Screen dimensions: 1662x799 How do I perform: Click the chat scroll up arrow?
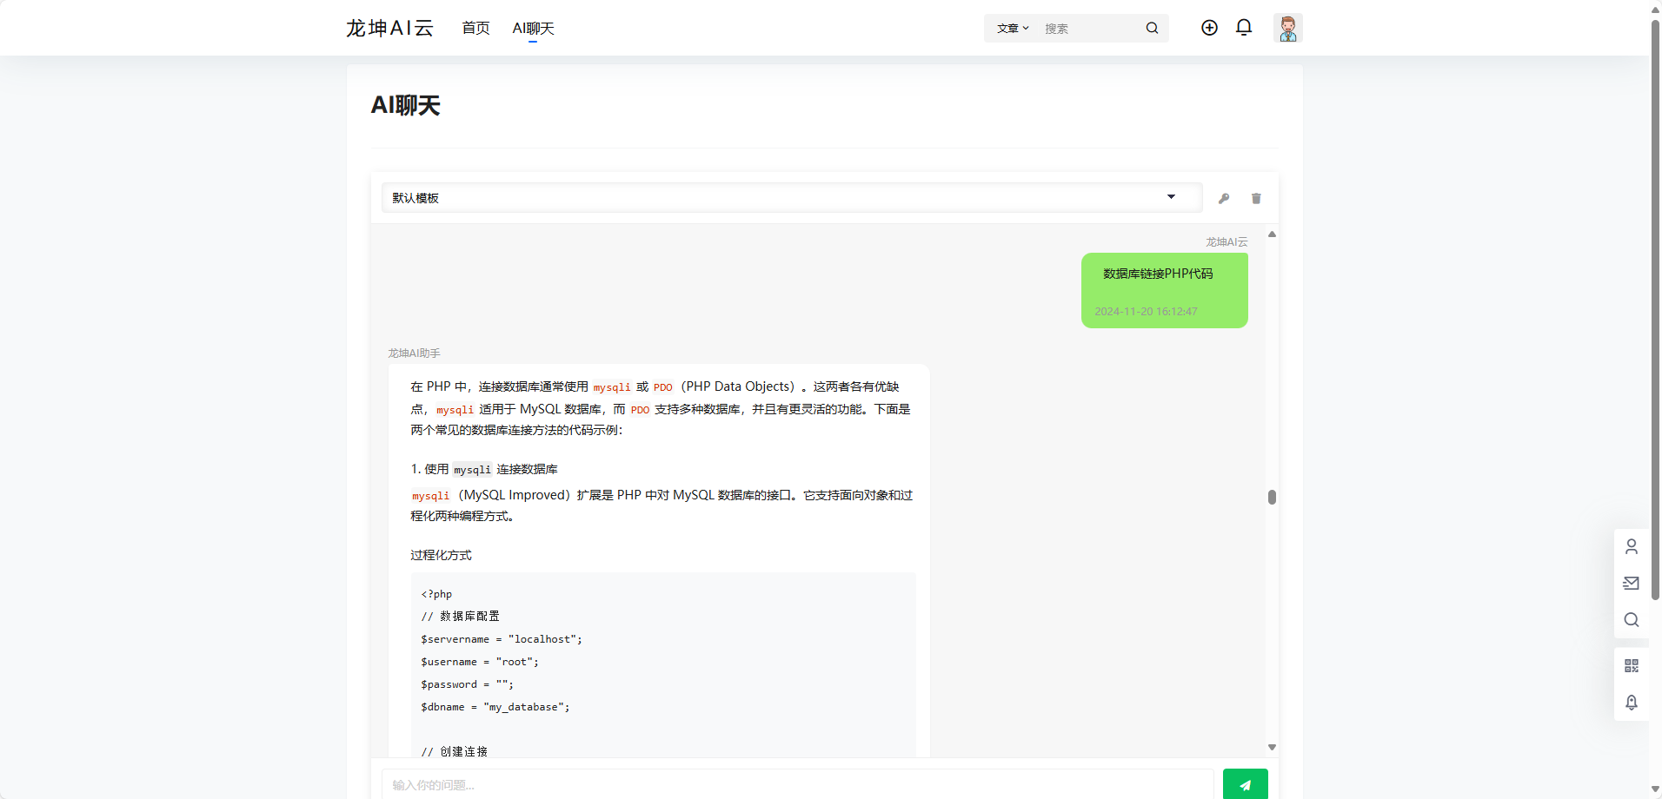tap(1272, 234)
